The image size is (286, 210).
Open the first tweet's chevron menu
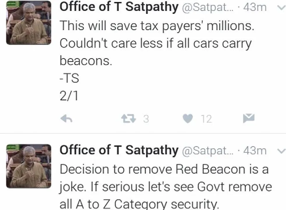[281, 8]
